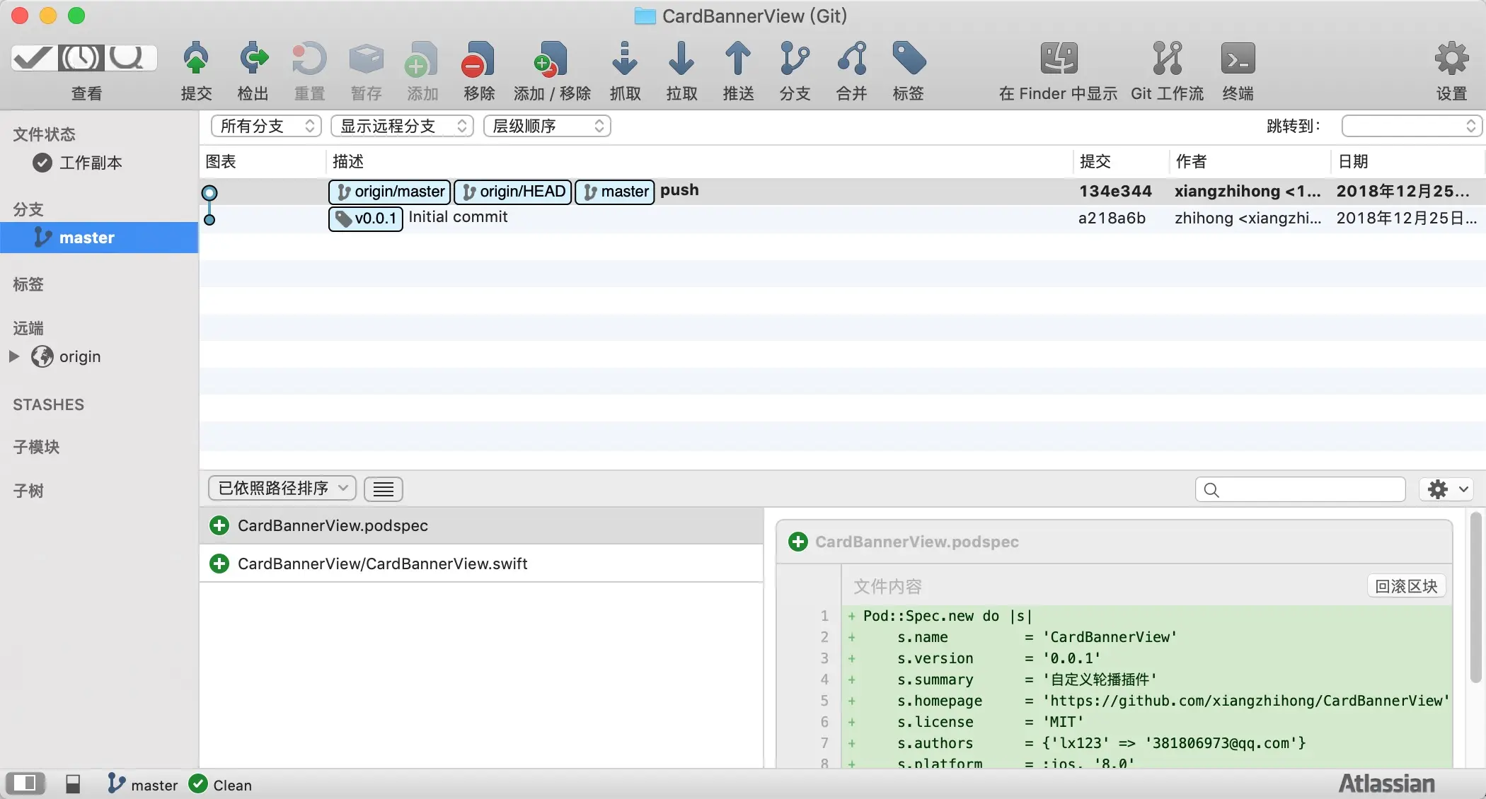Switch to file status checkmark view
Screen dimensions: 1486x799
[33, 58]
